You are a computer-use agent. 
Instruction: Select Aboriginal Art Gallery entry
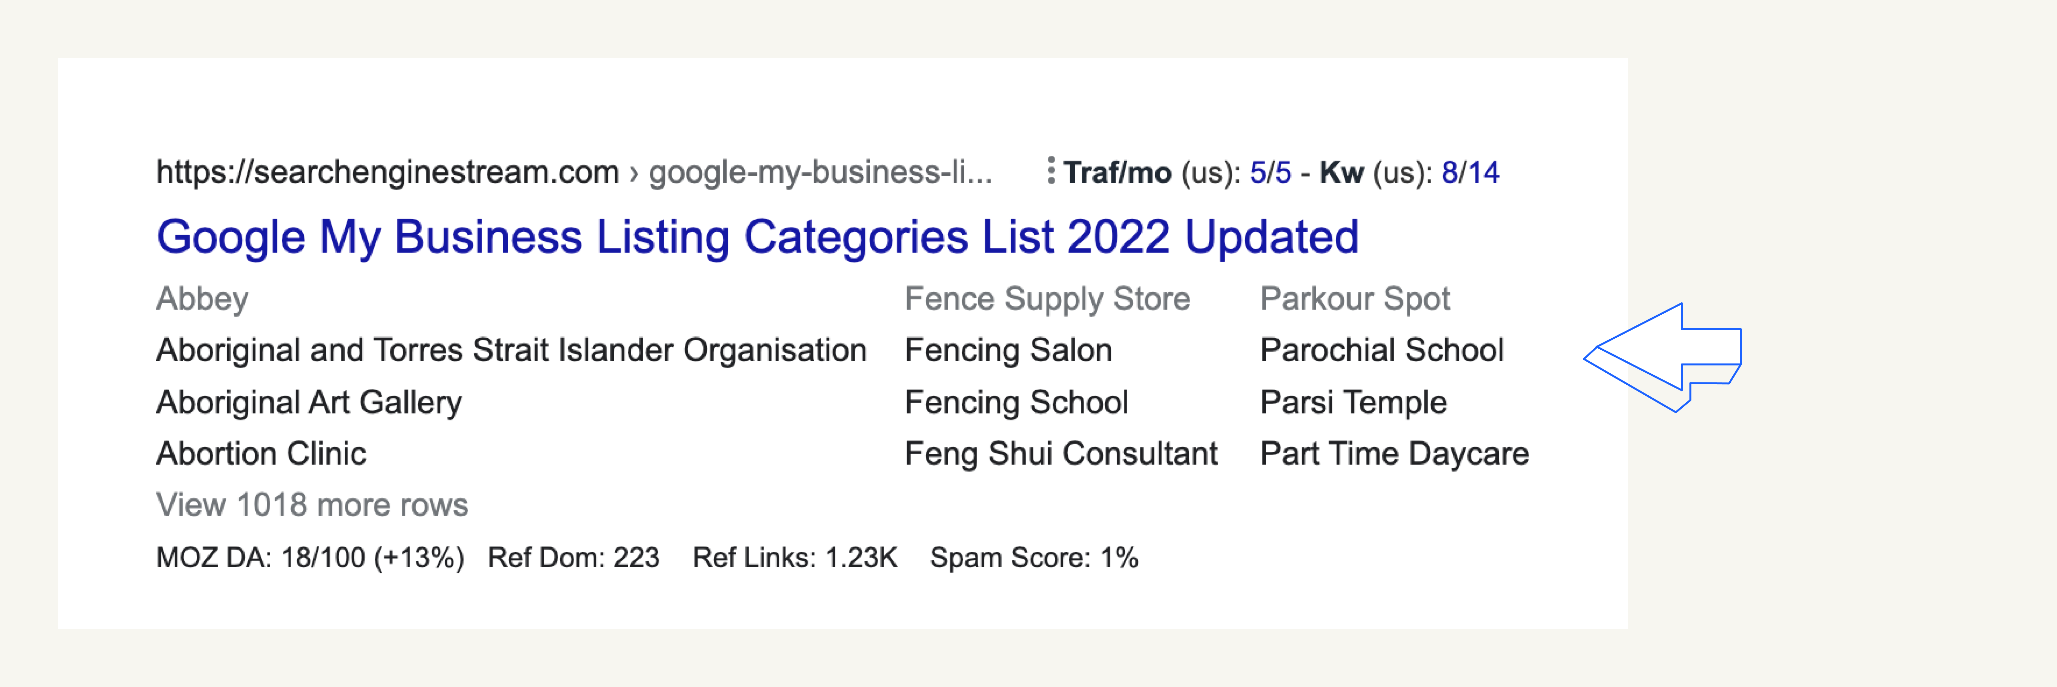click(309, 402)
